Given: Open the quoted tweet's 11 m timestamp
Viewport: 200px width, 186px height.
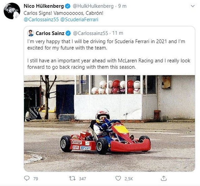Looking at the screenshot, I should (x=118, y=33).
